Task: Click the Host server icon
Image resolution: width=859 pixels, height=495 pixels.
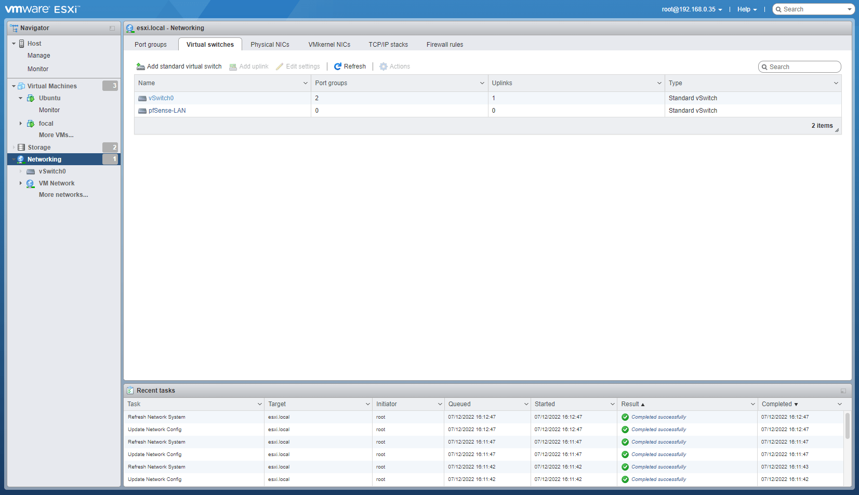Action: coord(22,44)
